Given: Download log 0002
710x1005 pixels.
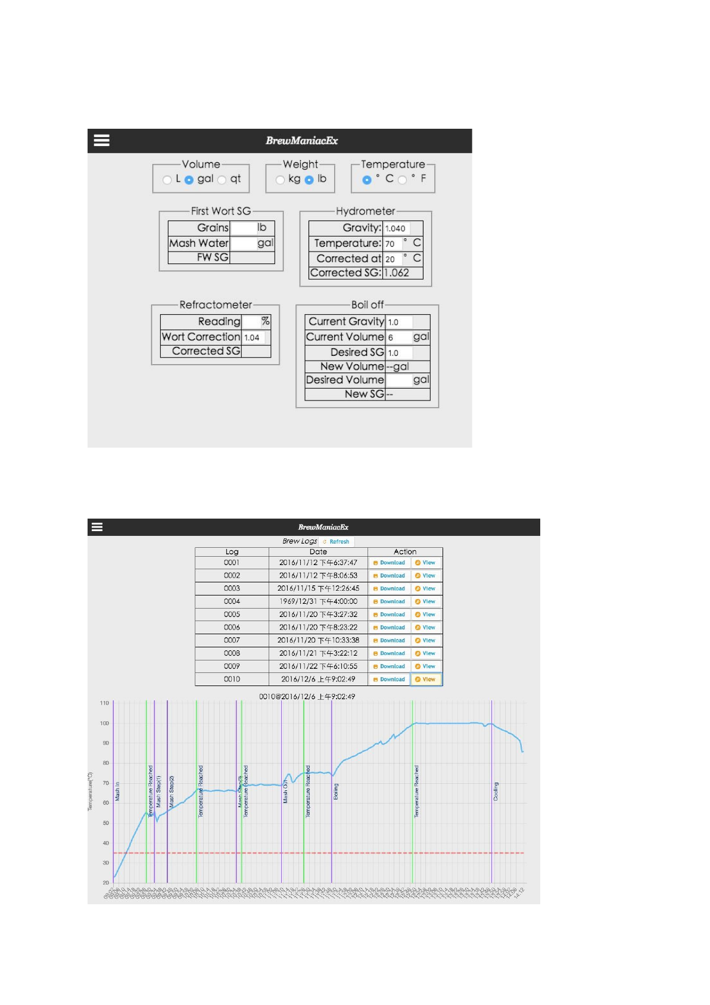Looking at the screenshot, I should coord(389,576).
